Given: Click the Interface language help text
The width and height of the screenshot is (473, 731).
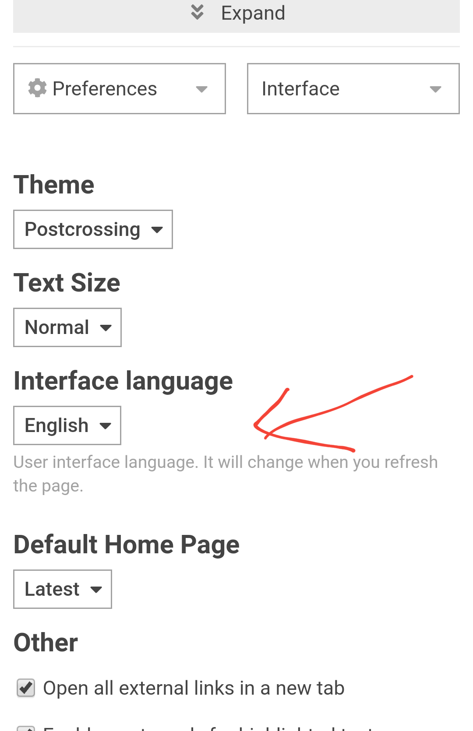Looking at the screenshot, I should coord(226,474).
